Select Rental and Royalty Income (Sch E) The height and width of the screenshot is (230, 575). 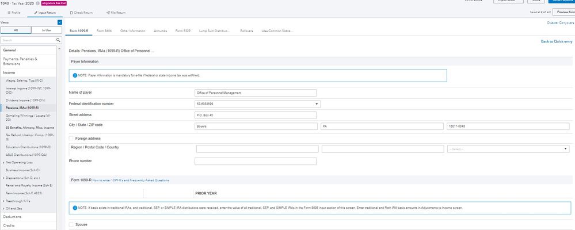point(29,186)
